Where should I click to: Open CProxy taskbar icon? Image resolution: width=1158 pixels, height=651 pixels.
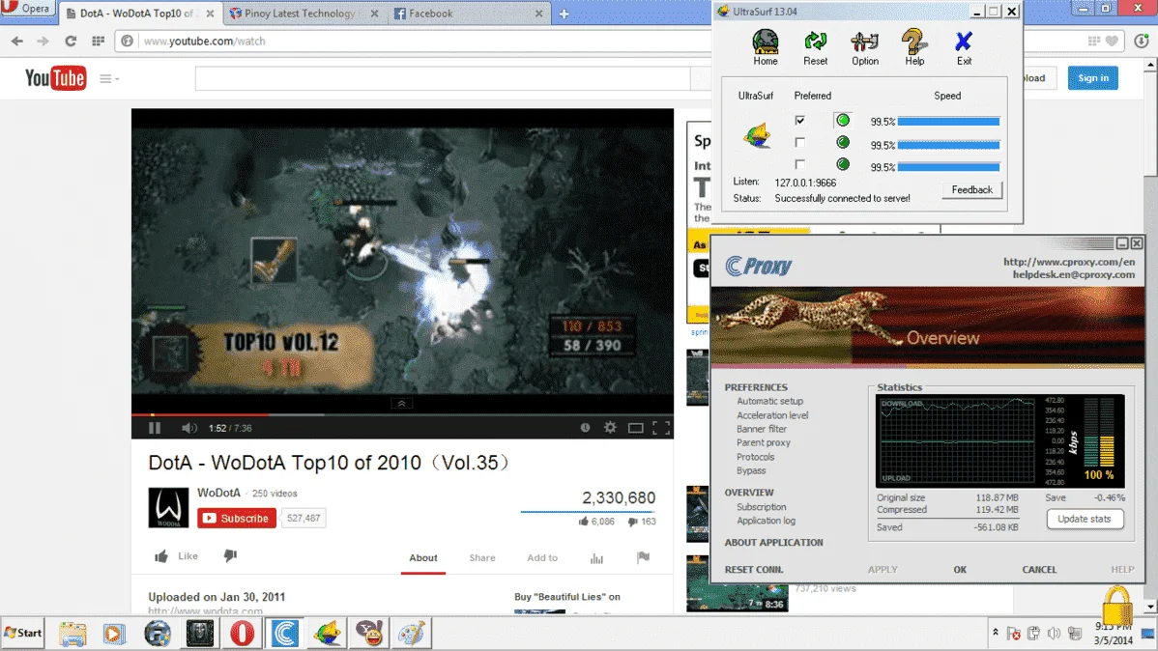coord(284,633)
